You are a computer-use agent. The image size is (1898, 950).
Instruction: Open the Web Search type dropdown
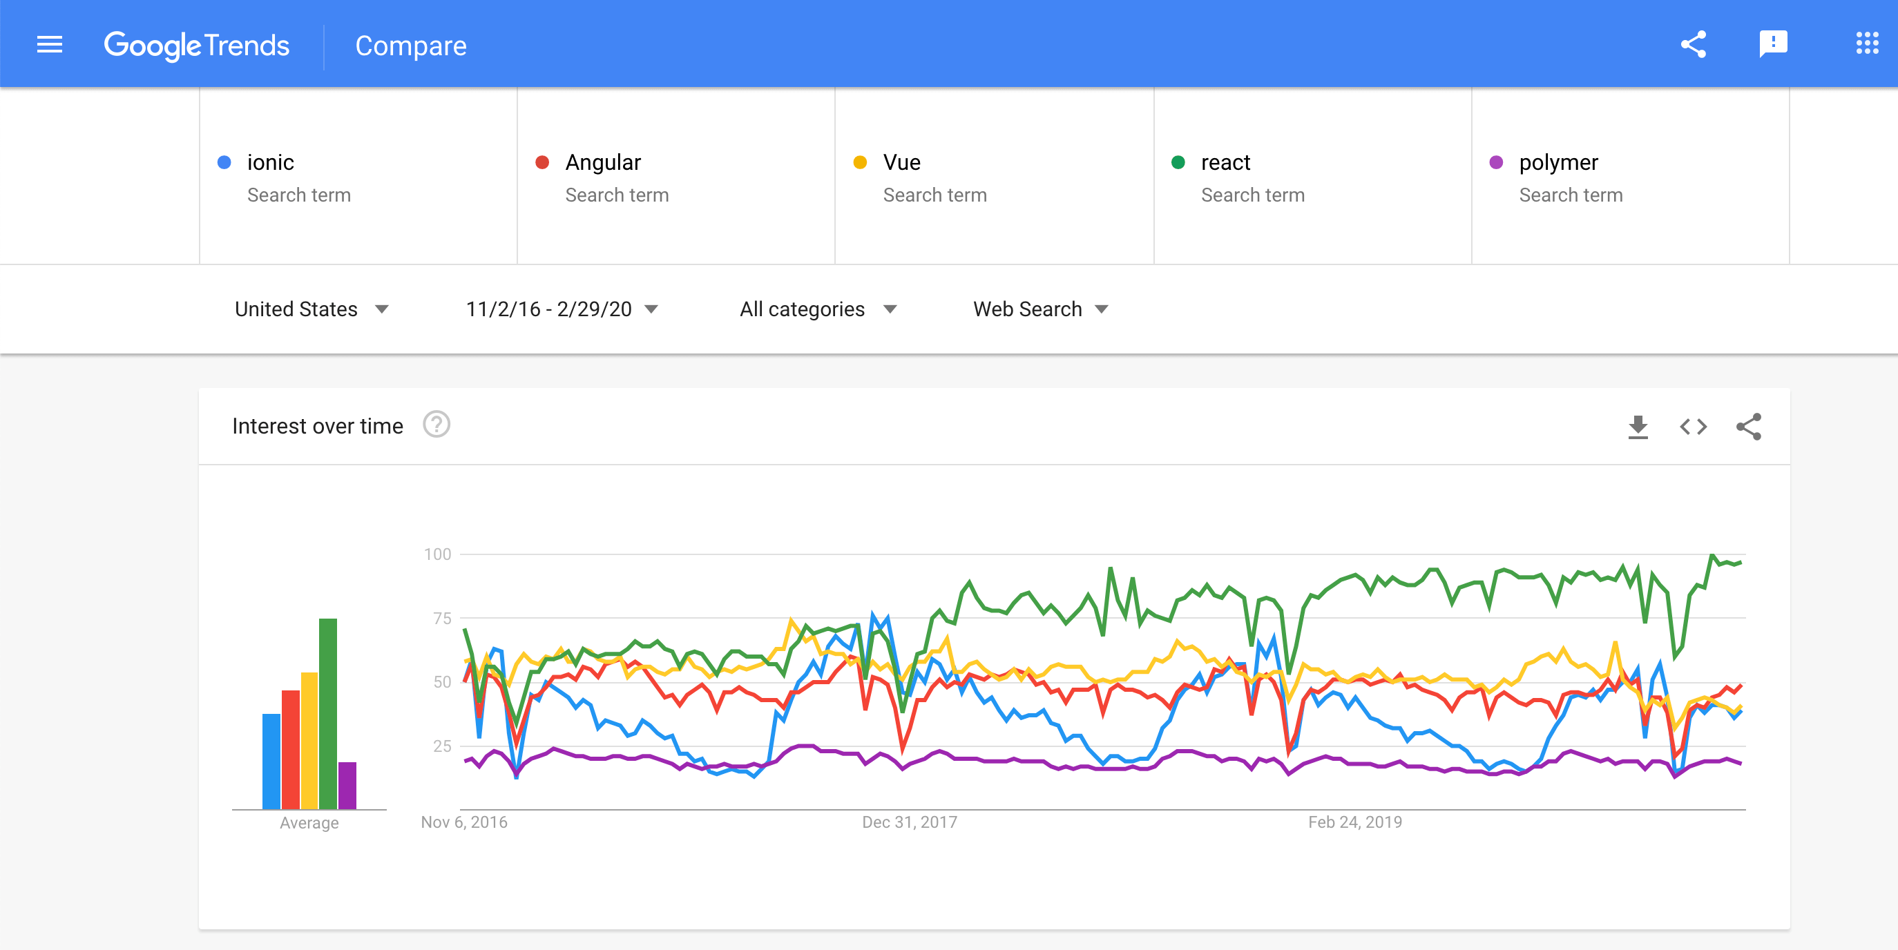click(x=1040, y=309)
